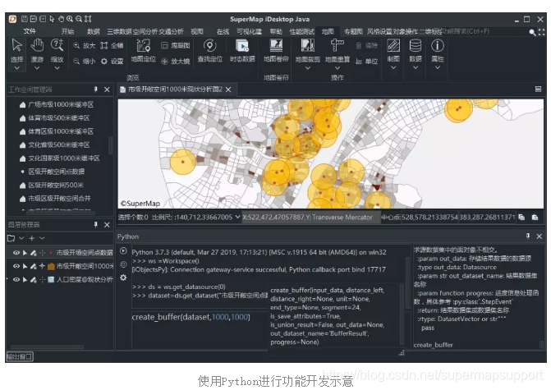551x390 pixels.
Task: Click the 制图 cartography icon
Action: (x=393, y=46)
